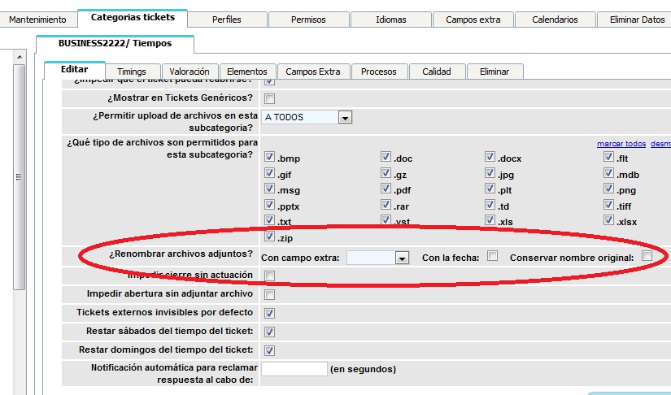Uncheck the .flt file type

click(x=608, y=157)
